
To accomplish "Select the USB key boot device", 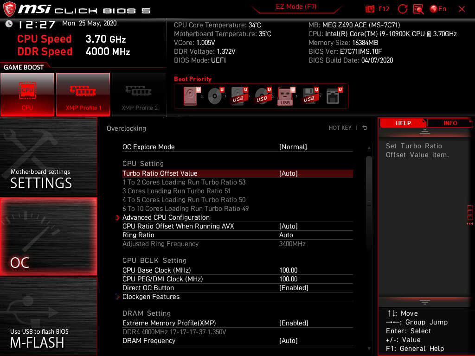I will coord(286,96).
